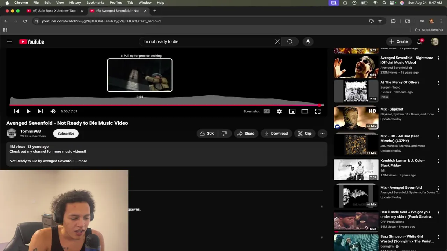This screenshot has width=447, height=251.
Task: Run search with the magnifier button
Action: (x=290, y=41)
